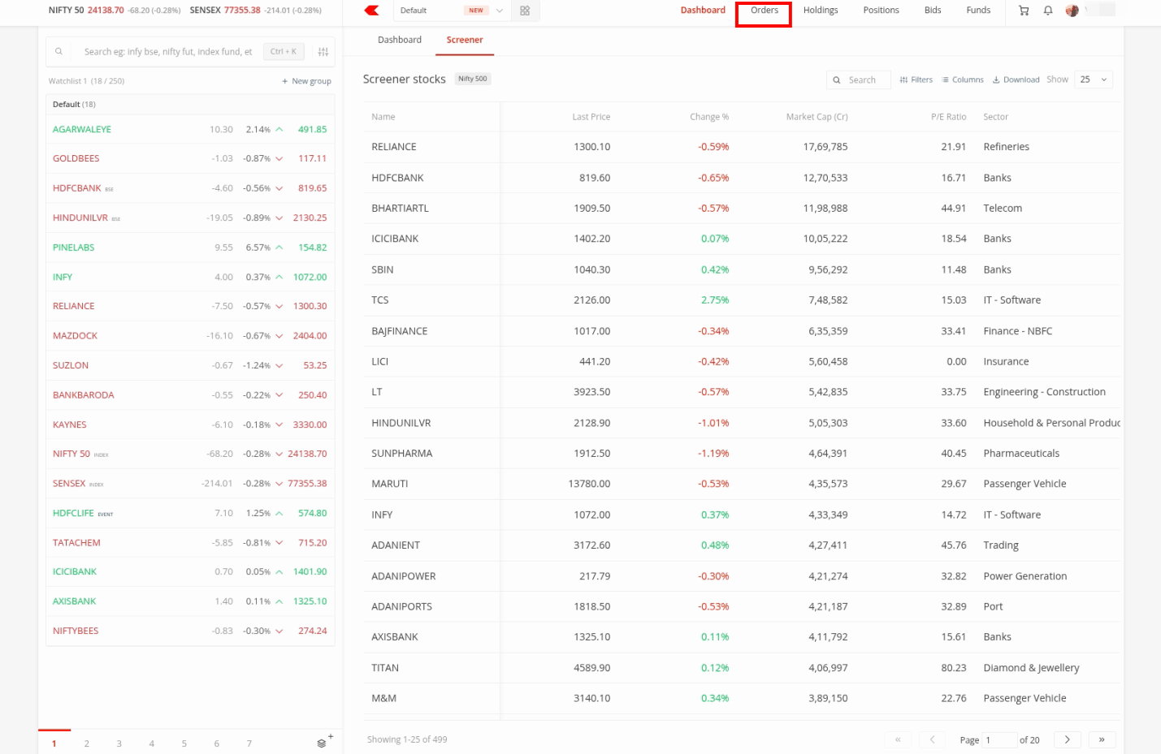Click the Kite logo icon
Screen dimensions: 1161x754
pyautogui.click(x=372, y=11)
